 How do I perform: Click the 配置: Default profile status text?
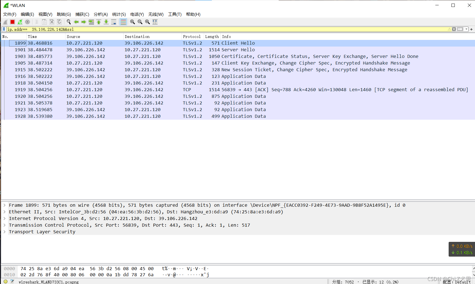tap(456, 282)
